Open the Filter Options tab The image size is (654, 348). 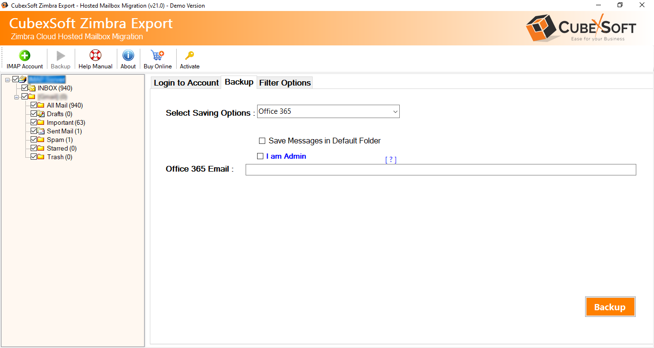tap(285, 83)
